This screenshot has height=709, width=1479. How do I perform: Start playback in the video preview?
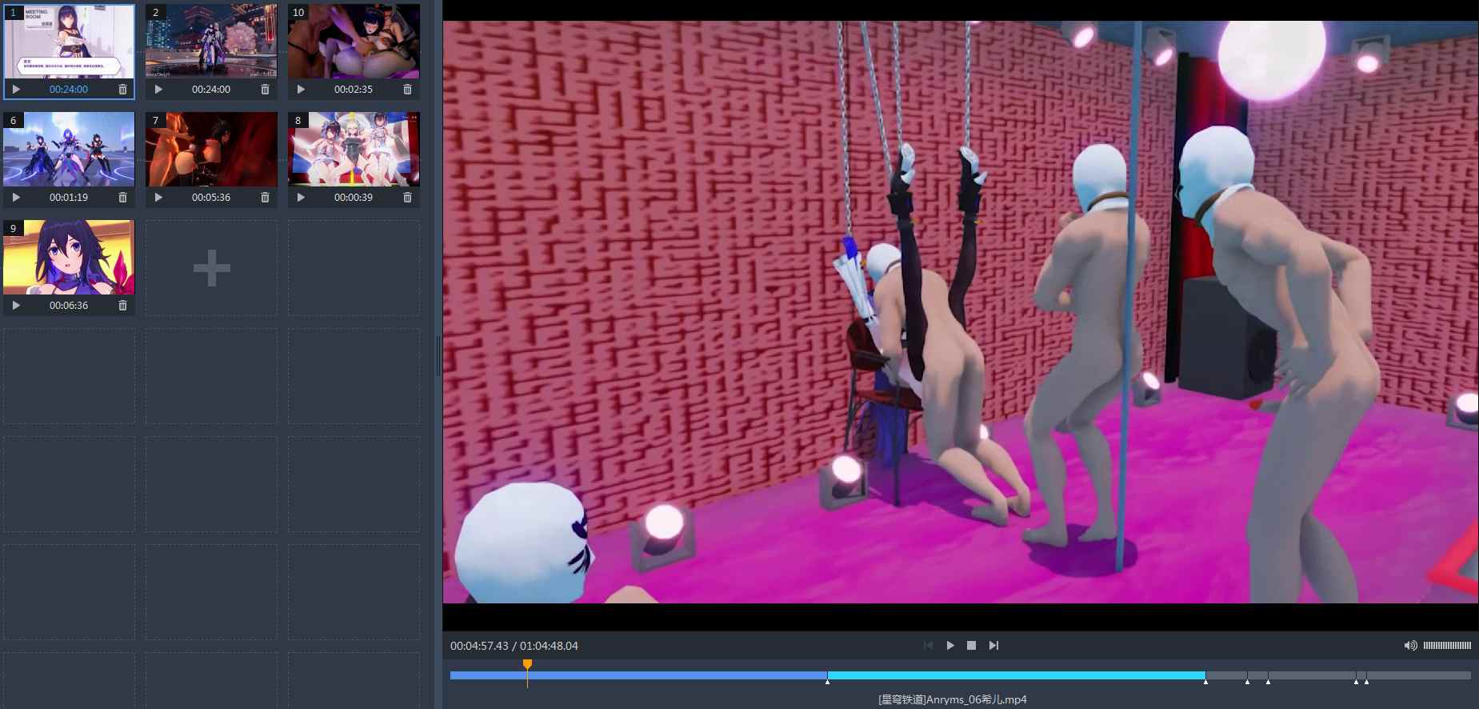pos(950,646)
